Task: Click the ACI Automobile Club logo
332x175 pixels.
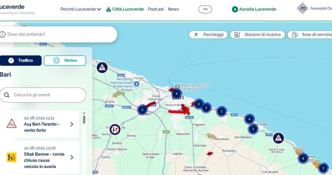Action: 314,8
